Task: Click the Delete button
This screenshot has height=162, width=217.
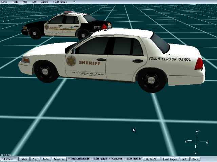Action: tap(24, 159)
